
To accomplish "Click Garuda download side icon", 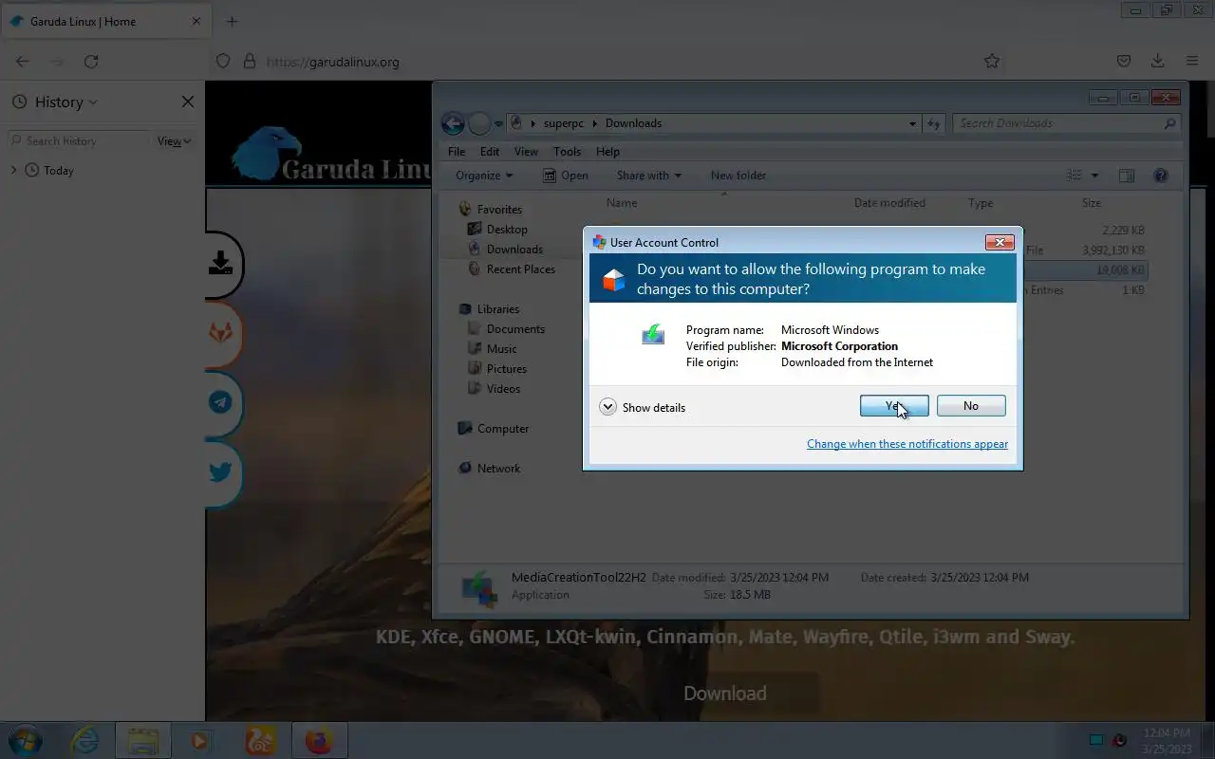I will (220, 263).
